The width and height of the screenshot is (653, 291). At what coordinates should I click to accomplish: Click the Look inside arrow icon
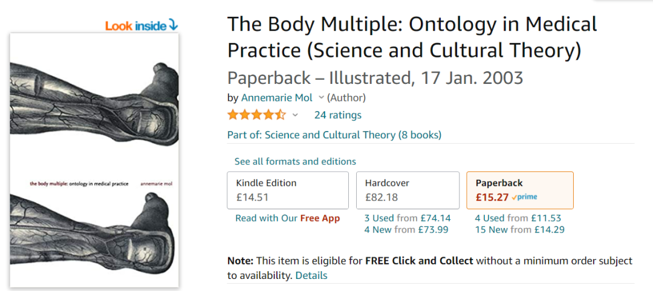pos(174,25)
